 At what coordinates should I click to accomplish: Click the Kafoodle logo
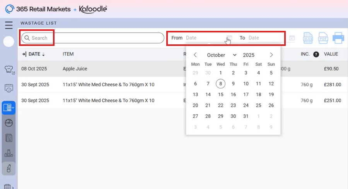(x=93, y=9)
